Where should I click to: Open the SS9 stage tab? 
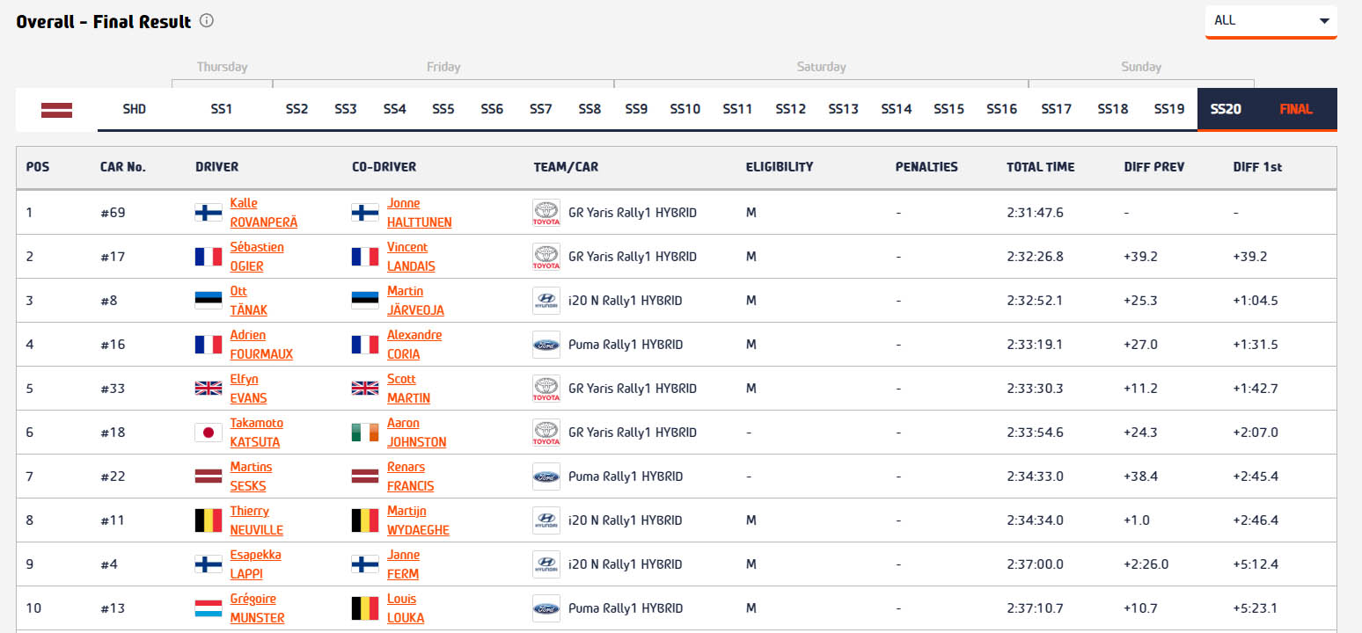click(636, 110)
